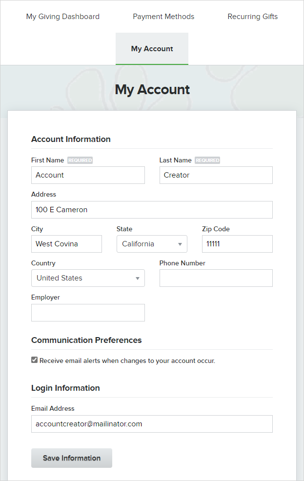Click the REQUIRED badge beside First Name
The width and height of the screenshot is (304, 481).
(x=80, y=160)
